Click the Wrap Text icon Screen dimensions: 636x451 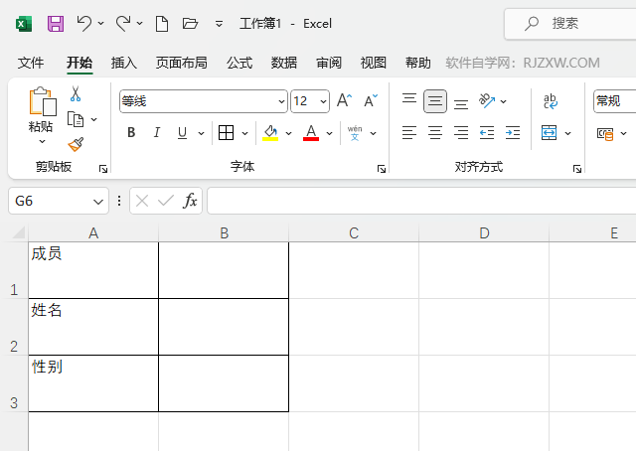[x=550, y=101]
